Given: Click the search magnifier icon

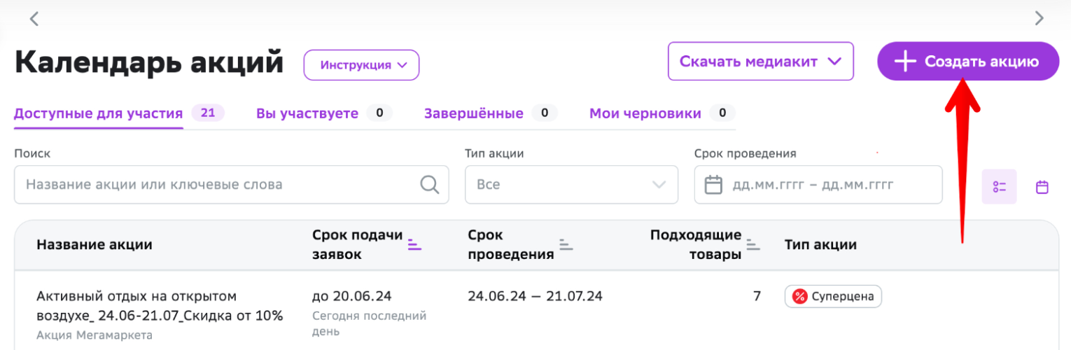Looking at the screenshot, I should pyautogui.click(x=429, y=185).
